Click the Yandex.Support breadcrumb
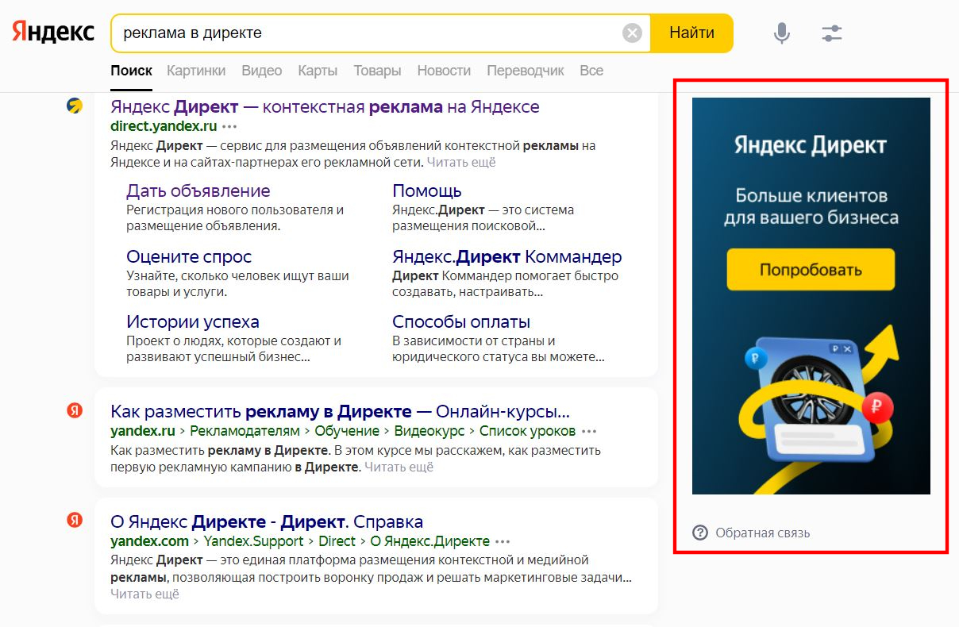This screenshot has height=627, width=959. (x=253, y=541)
